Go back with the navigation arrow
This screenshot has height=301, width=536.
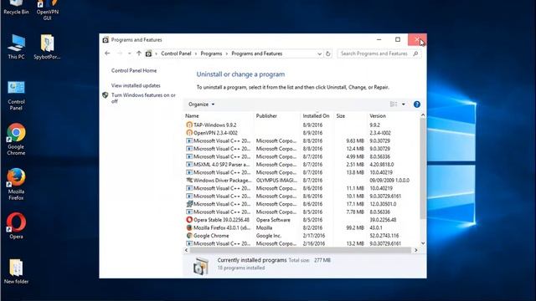[x=107, y=54]
